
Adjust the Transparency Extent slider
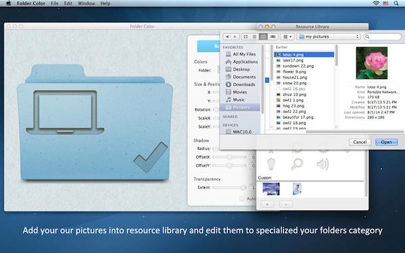tap(230, 188)
